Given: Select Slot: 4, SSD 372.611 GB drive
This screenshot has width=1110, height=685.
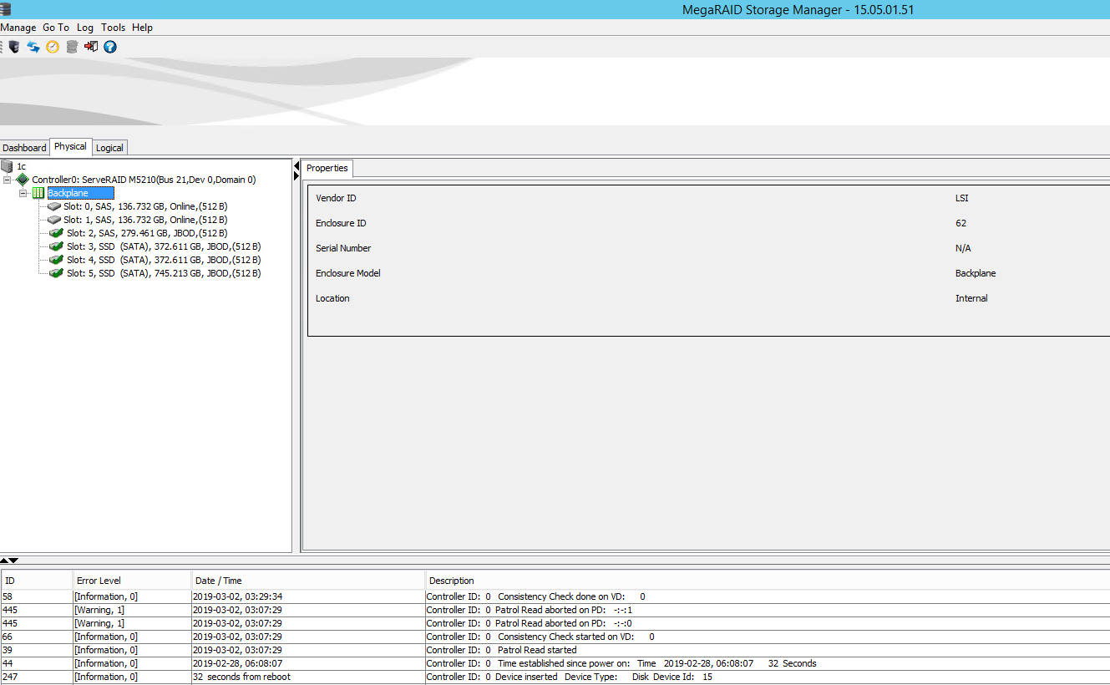Looking at the screenshot, I should coord(164,260).
